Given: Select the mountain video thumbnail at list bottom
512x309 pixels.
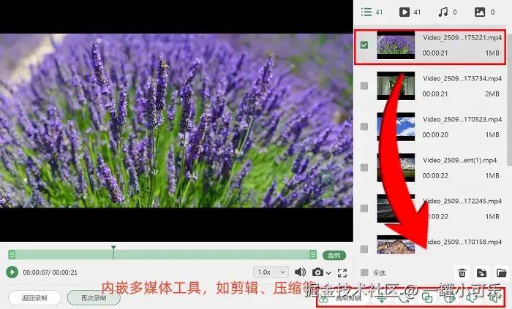Looking at the screenshot, I should pos(396,245).
